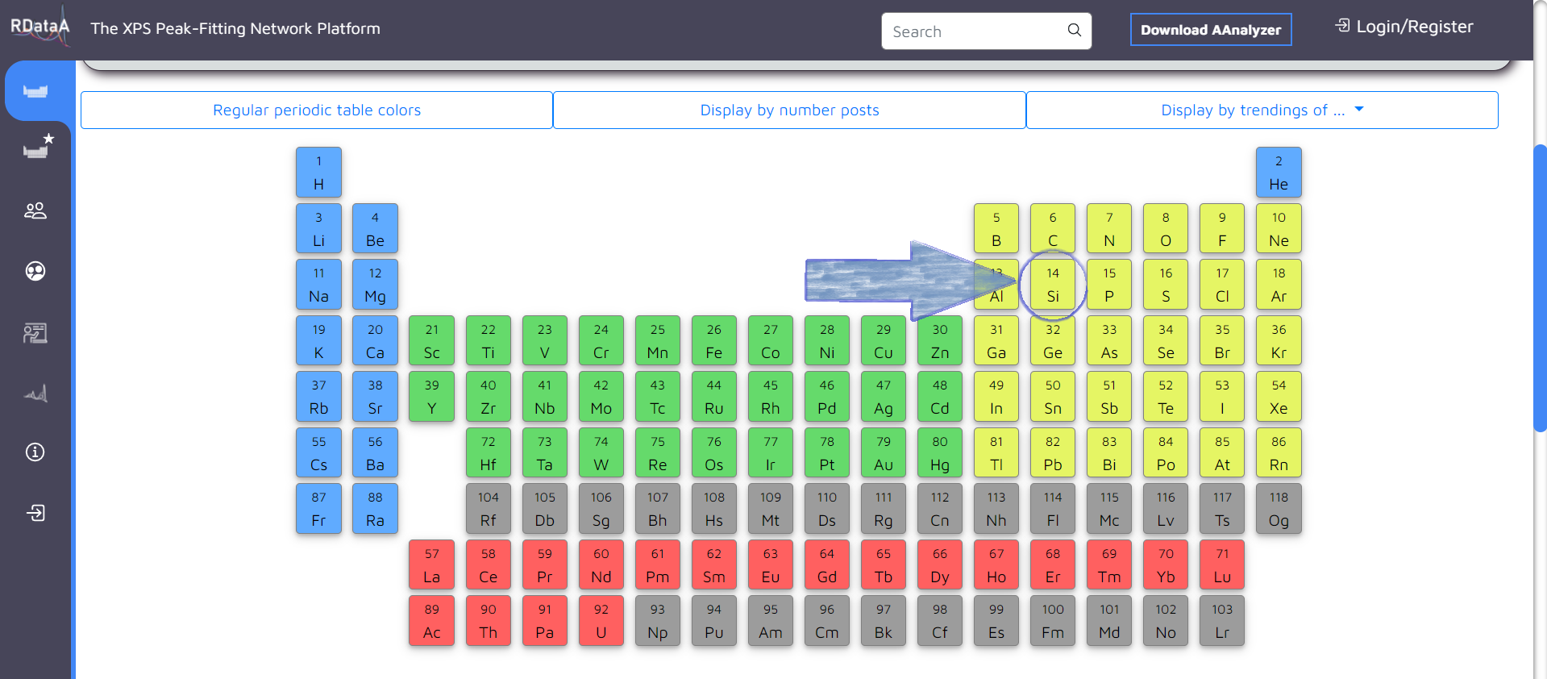This screenshot has height=679, width=1547.
Task: Open the users group sidebar icon
Action: (x=35, y=210)
